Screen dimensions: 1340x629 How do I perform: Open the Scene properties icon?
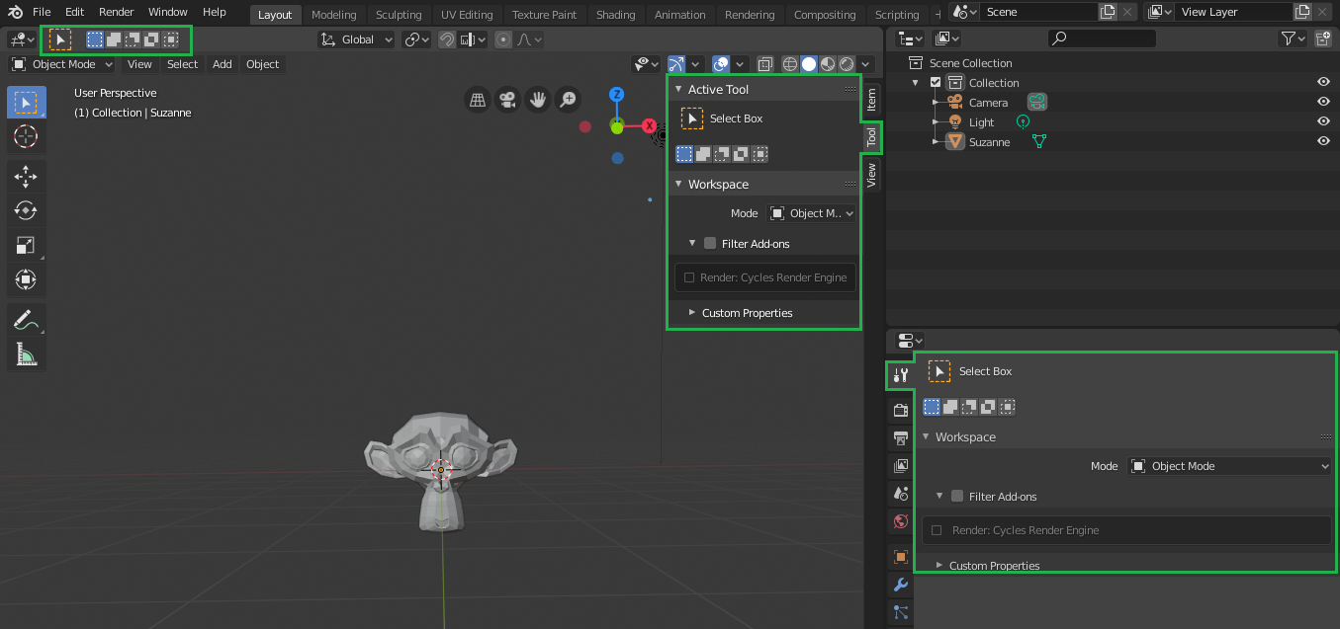900,494
